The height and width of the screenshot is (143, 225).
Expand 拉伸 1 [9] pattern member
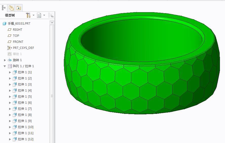[x=10, y=121]
